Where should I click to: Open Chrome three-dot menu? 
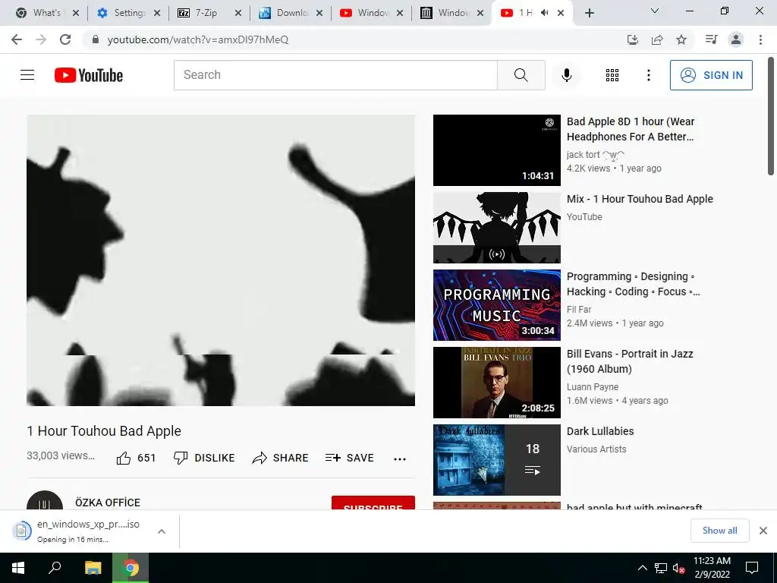point(760,39)
